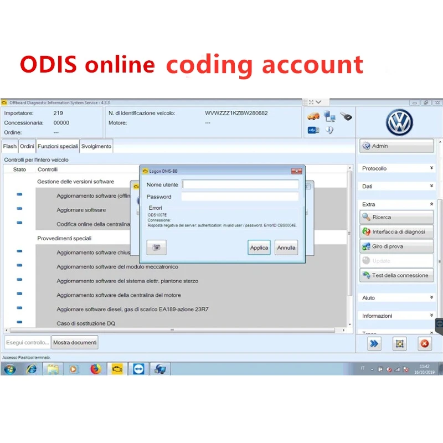Click the blue USB interface icon
This screenshot has height=443, width=443.
click(313, 130)
